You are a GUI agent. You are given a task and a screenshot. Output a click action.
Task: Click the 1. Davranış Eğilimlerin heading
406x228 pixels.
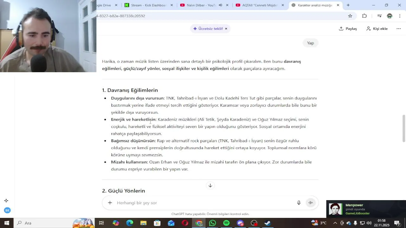tap(130, 90)
